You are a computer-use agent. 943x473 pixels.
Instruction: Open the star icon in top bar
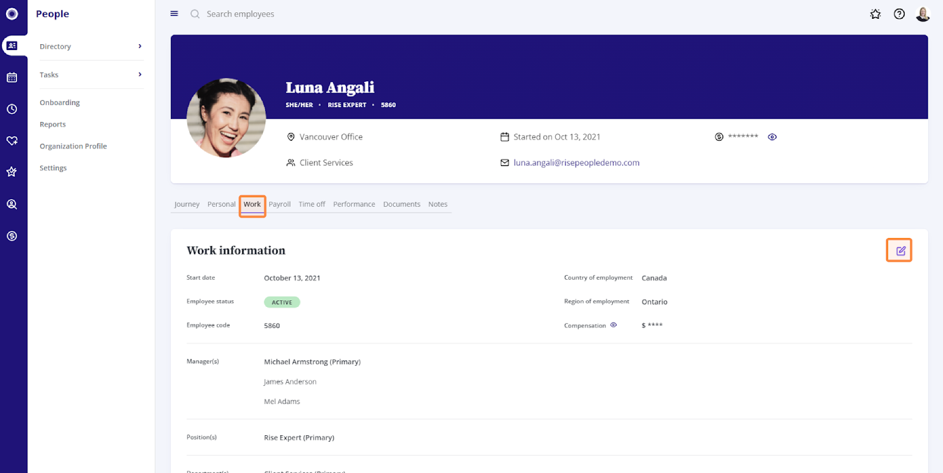[x=875, y=14]
